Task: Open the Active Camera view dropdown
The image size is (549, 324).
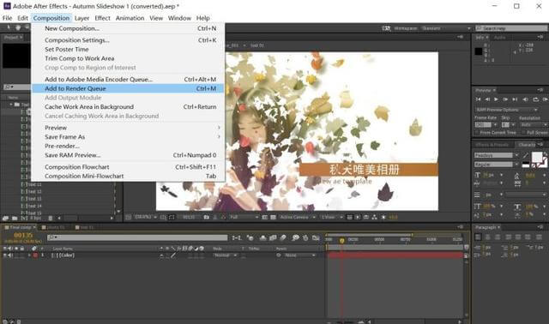Action: 298,217
